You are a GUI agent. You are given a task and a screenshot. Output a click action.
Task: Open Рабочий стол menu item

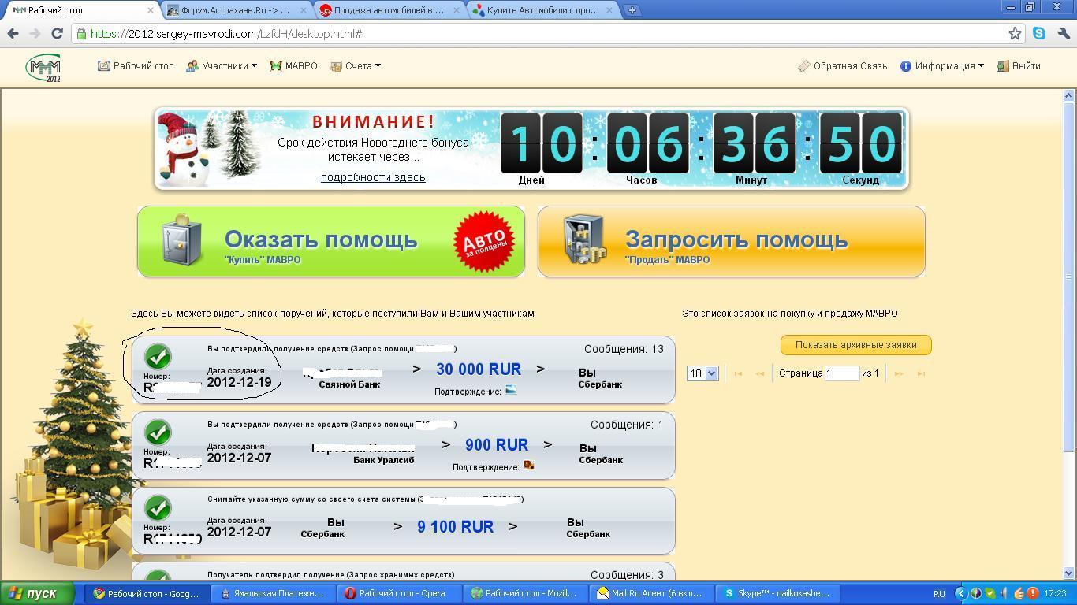tap(136, 66)
